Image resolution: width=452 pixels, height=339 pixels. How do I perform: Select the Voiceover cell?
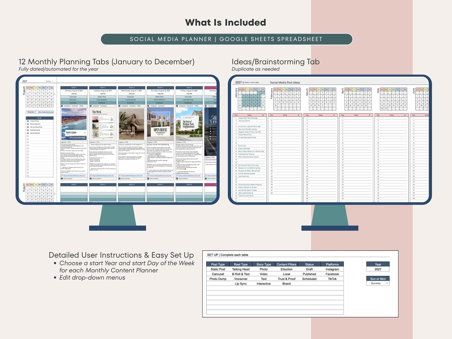pyautogui.click(x=241, y=279)
